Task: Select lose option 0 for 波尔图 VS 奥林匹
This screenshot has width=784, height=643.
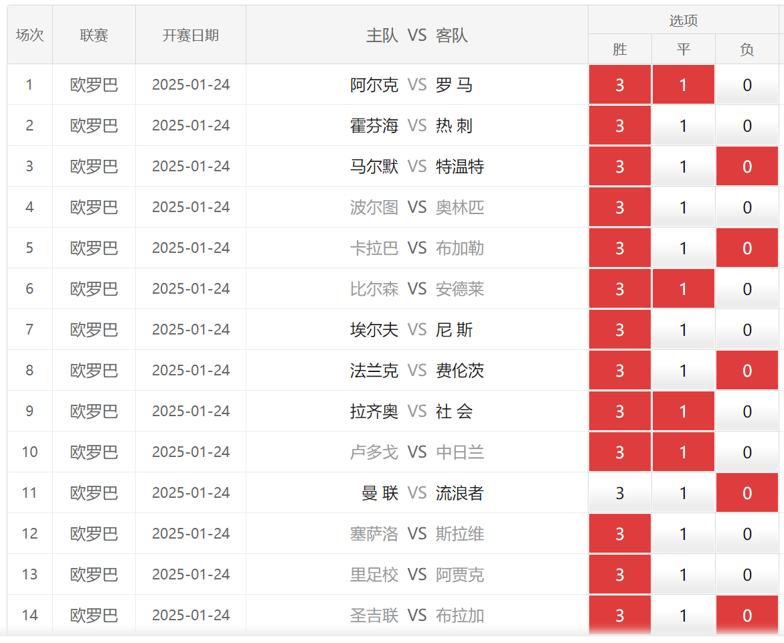Action: [x=747, y=207]
